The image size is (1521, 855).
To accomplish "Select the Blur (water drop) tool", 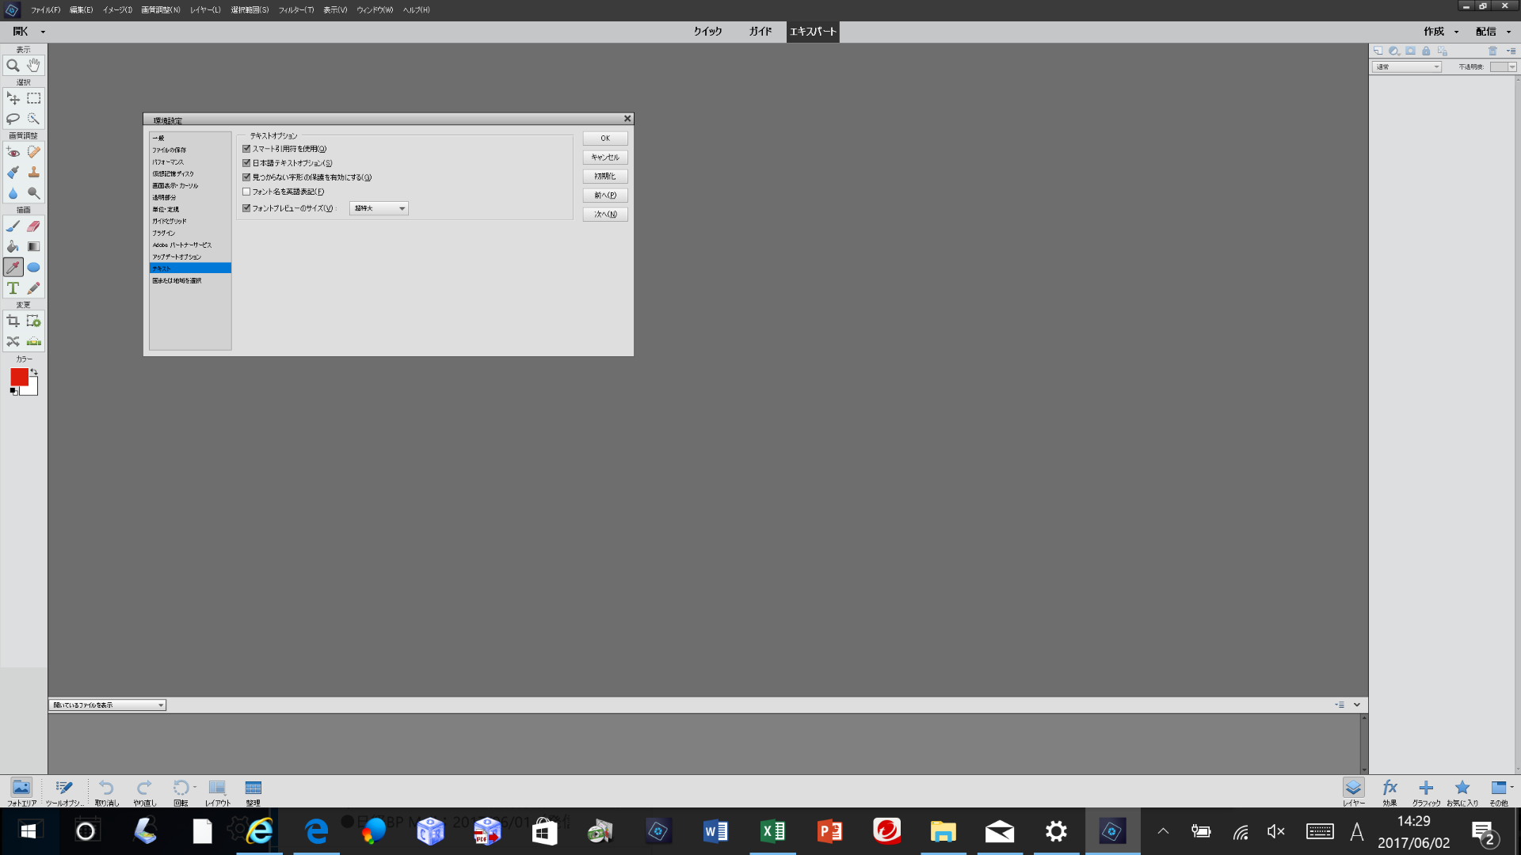I will [x=13, y=193].
